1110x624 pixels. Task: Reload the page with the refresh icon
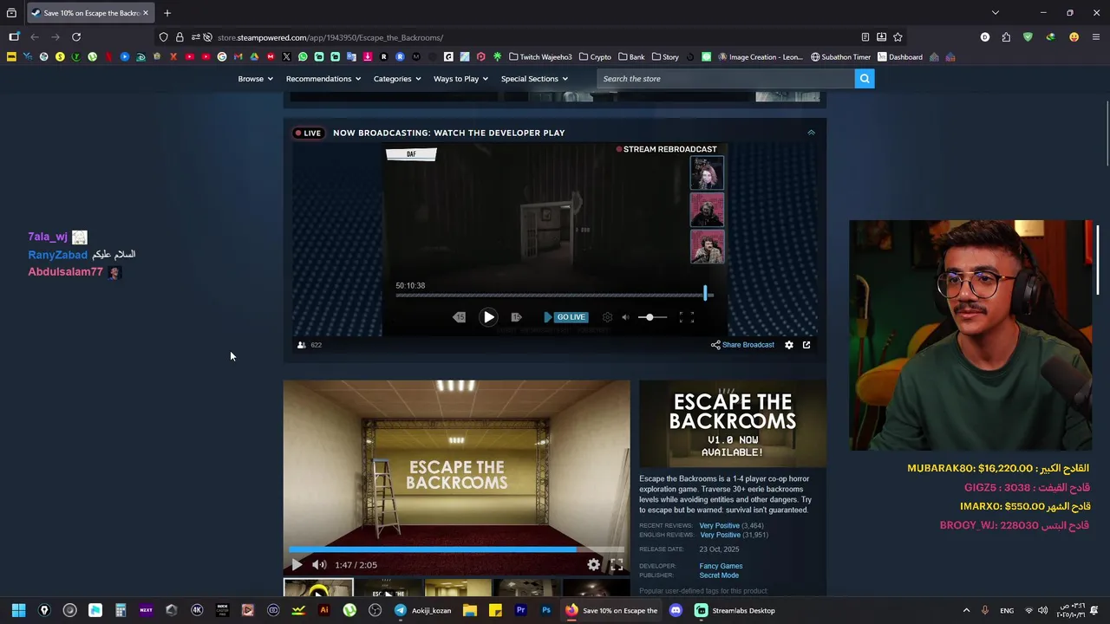coord(76,37)
